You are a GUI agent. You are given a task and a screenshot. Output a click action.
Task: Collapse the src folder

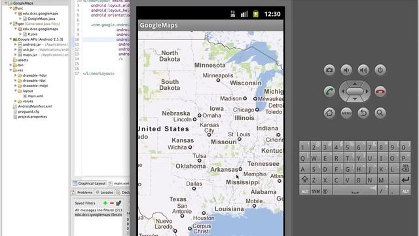tap(11, 9)
